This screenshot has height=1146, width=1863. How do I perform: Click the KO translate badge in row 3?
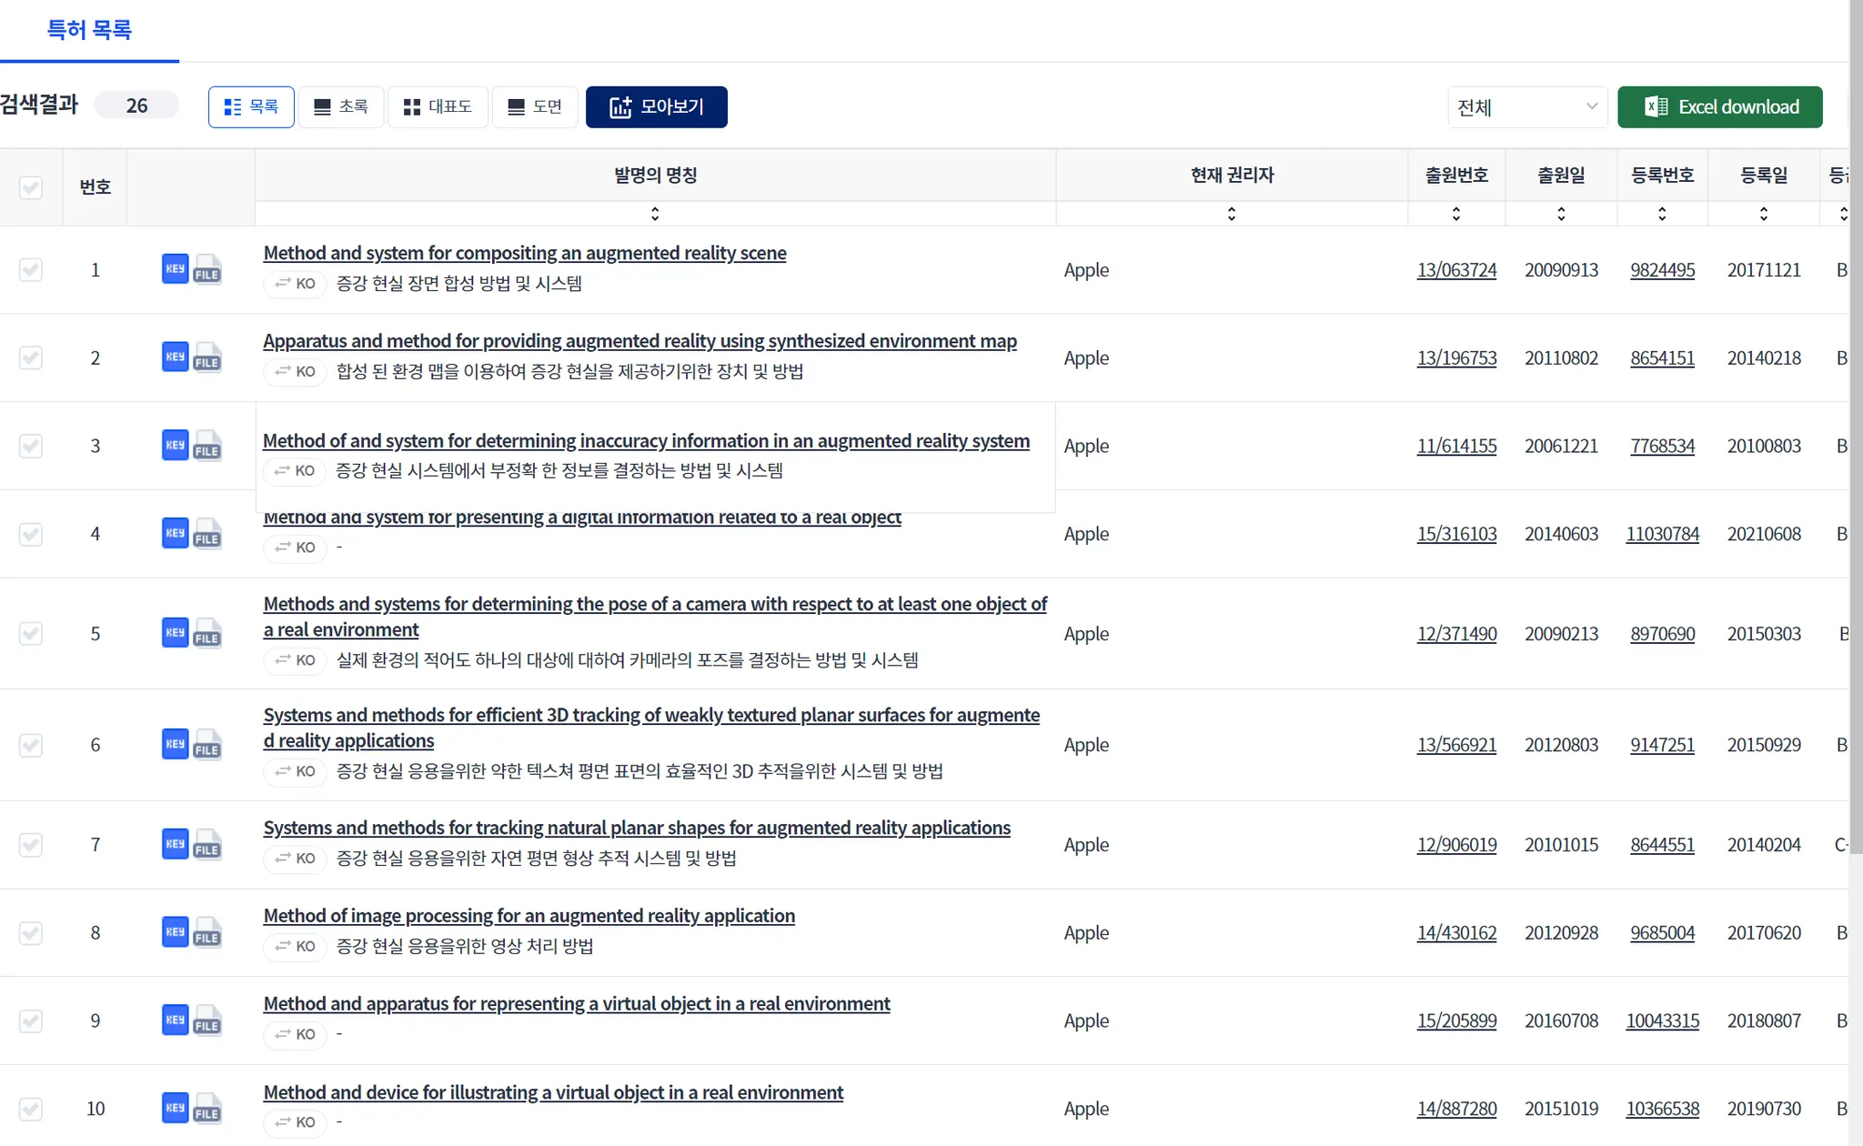[295, 471]
